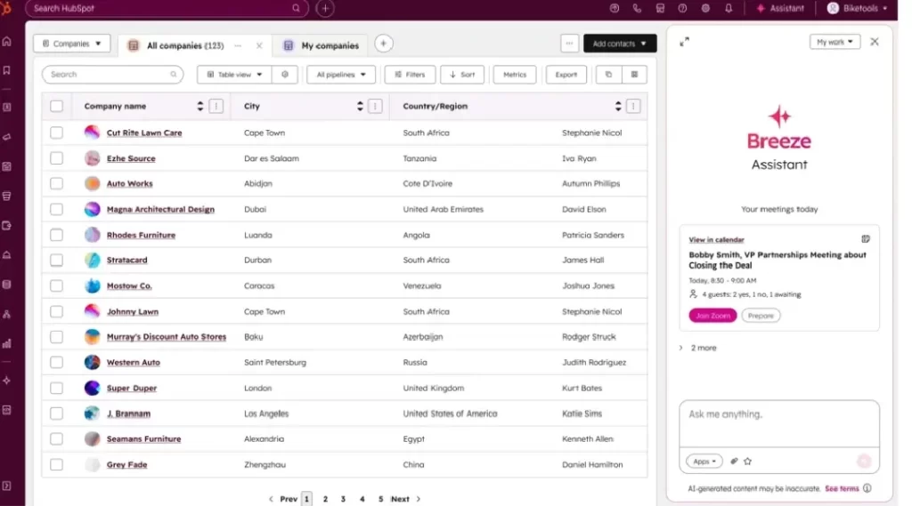The image size is (912, 506).
Task: Click the attachment paperclip in the assistant box
Action: click(x=734, y=462)
